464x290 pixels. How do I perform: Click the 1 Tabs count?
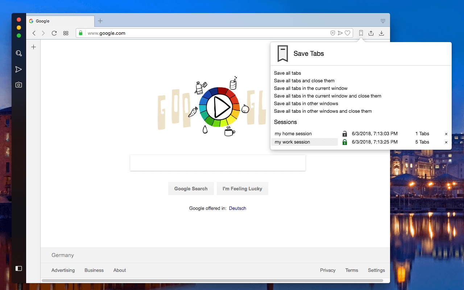pyautogui.click(x=422, y=134)
